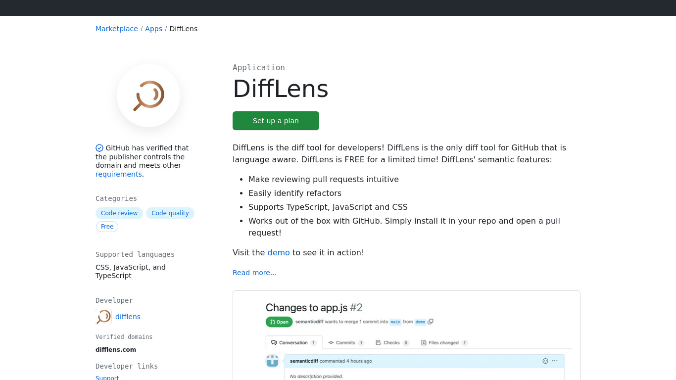
Task: Click the 'Easily identify refactors' bullet text
Action: 295,193
